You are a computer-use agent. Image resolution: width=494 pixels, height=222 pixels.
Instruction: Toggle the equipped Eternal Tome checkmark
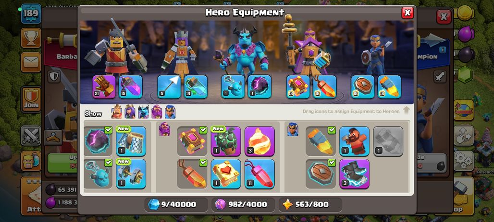click(203, 130)
